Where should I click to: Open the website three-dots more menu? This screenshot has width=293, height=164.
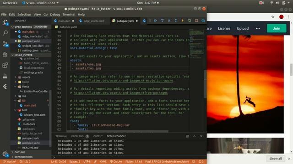[x=258, y=28]
